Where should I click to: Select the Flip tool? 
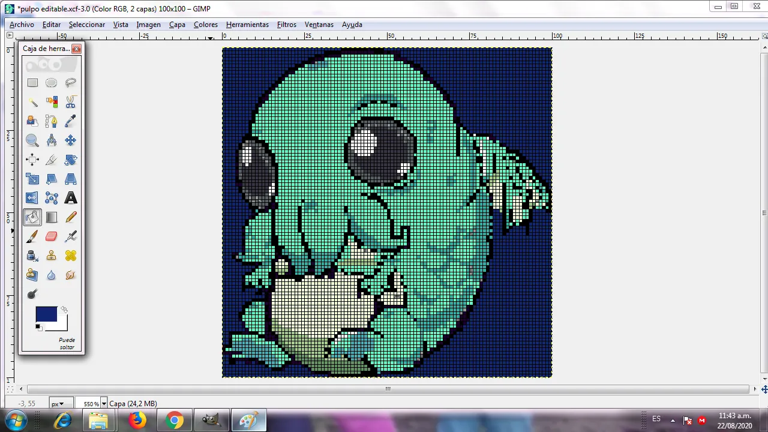point(32,198)
